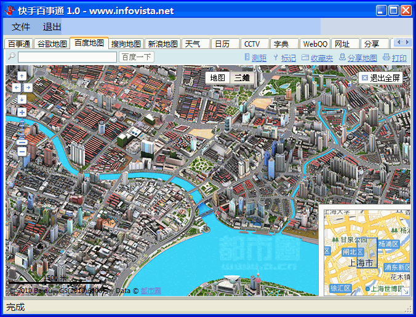The width and height of the screenshot is (416, 317).
Task: Open the 字典 tab
Action: click(284, 44)
